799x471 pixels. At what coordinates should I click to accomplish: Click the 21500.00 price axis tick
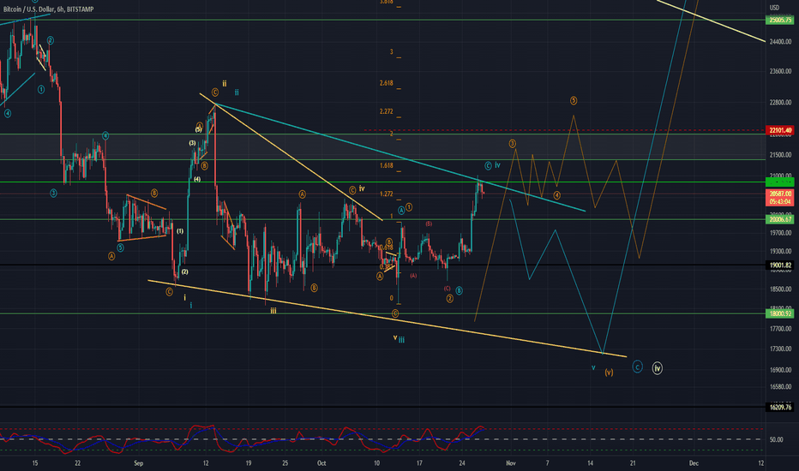[x=780, y=155]
